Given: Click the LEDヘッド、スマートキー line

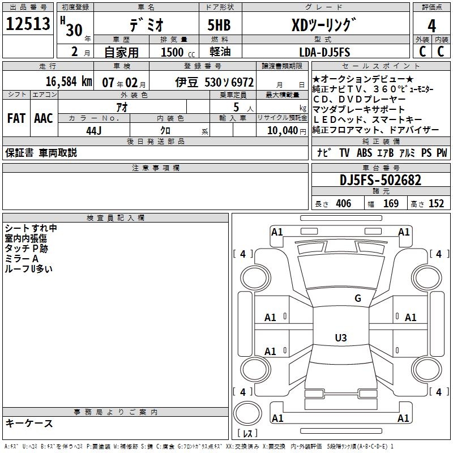Looking at the screenshot, I should (x=367, y=119).
